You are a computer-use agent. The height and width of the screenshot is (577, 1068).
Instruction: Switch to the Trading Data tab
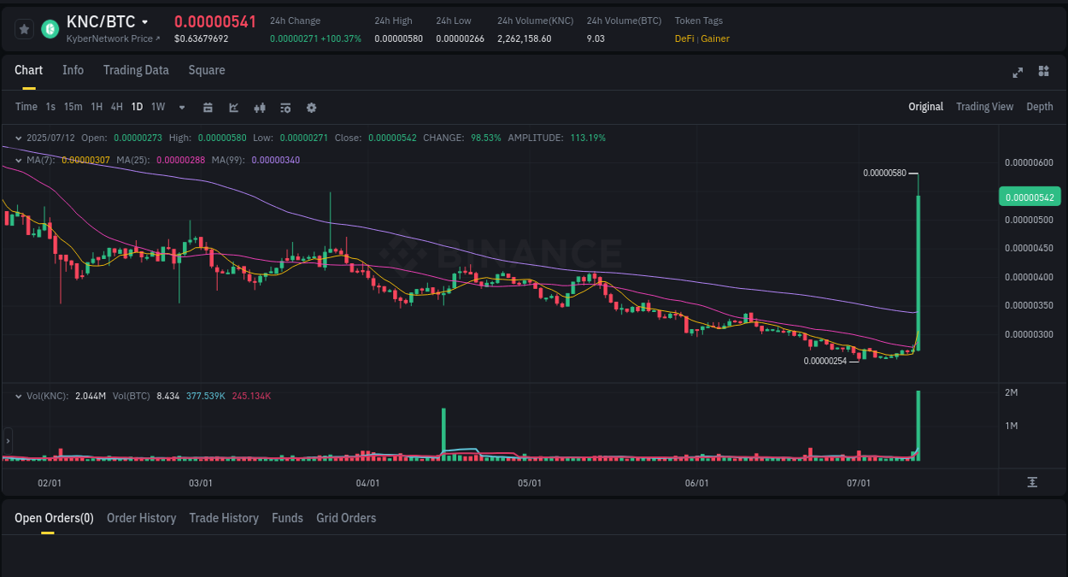click(136, 70)
